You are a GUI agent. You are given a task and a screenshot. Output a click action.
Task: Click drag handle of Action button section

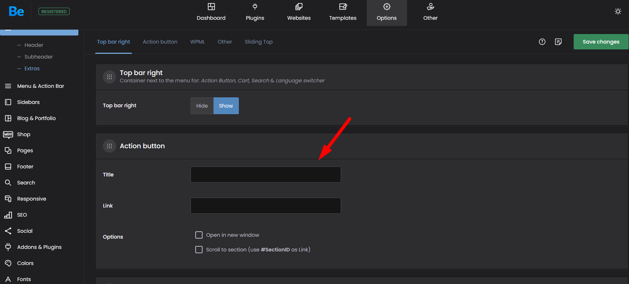[x=110, y=146]
